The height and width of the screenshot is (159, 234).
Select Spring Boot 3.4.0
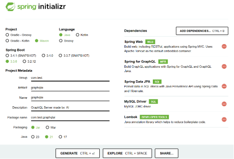(47, 56)
